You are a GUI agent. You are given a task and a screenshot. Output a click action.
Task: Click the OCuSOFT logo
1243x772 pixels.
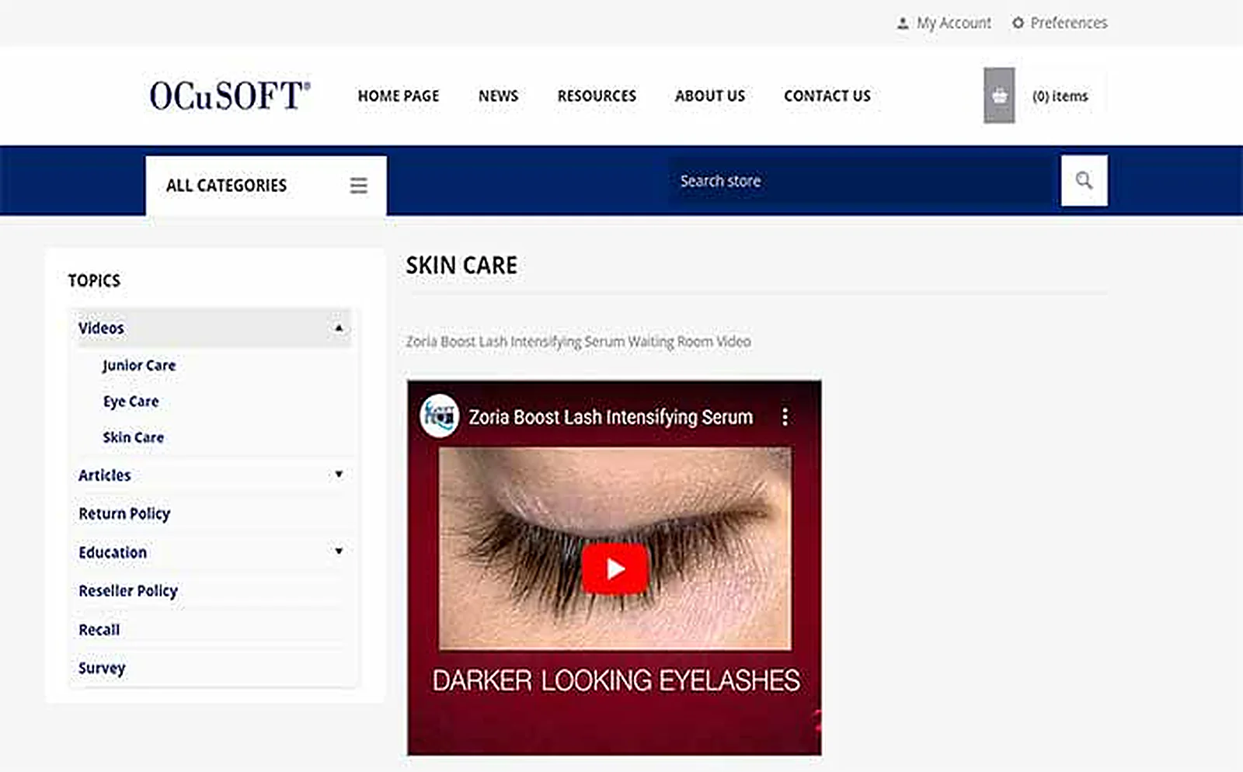(x=230, y=96)
